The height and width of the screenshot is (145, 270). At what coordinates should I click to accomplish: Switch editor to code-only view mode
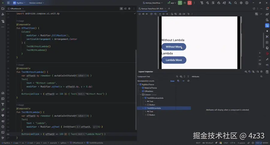tap(121, 9)
